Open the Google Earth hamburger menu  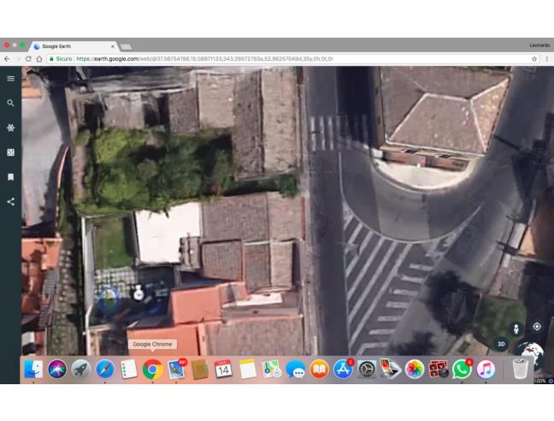coord(10,79)
